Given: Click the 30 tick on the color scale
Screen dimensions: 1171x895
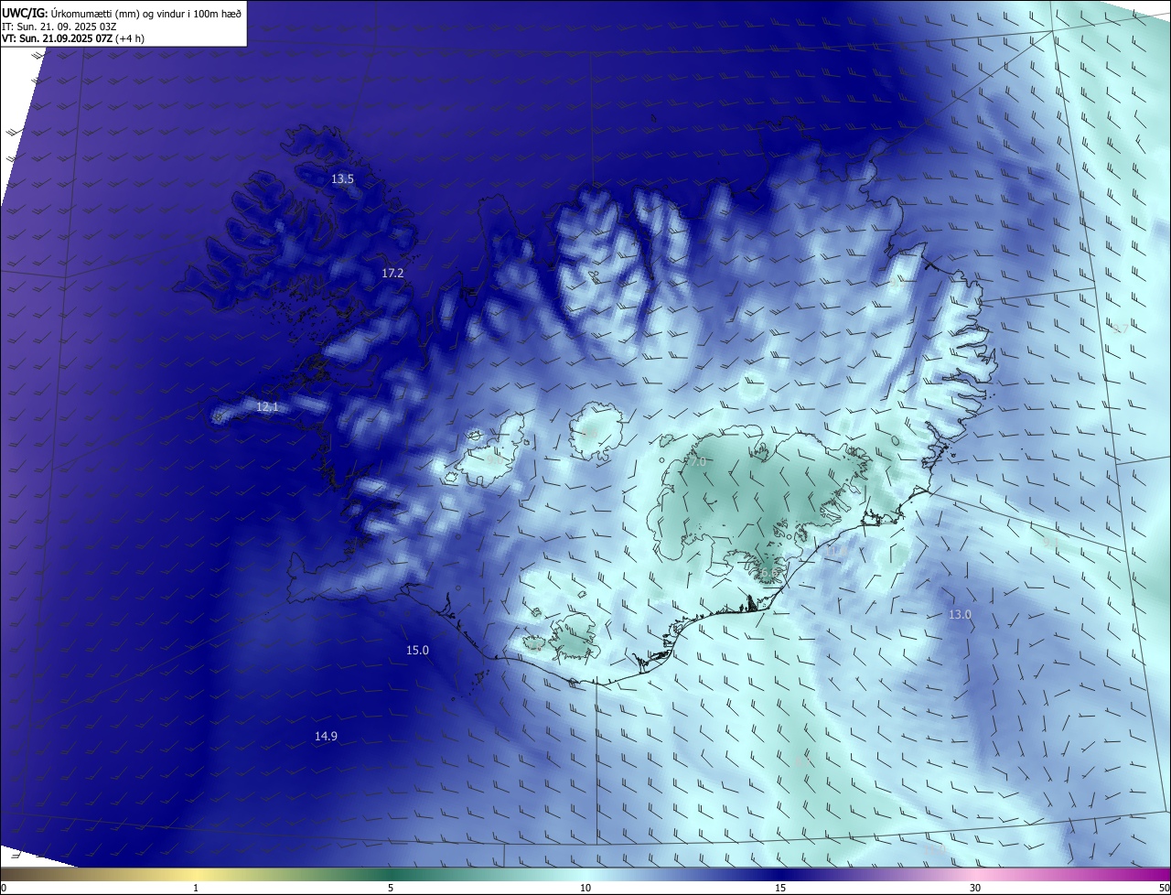Looking at the screenshot, I should click(x=975, y=888).
